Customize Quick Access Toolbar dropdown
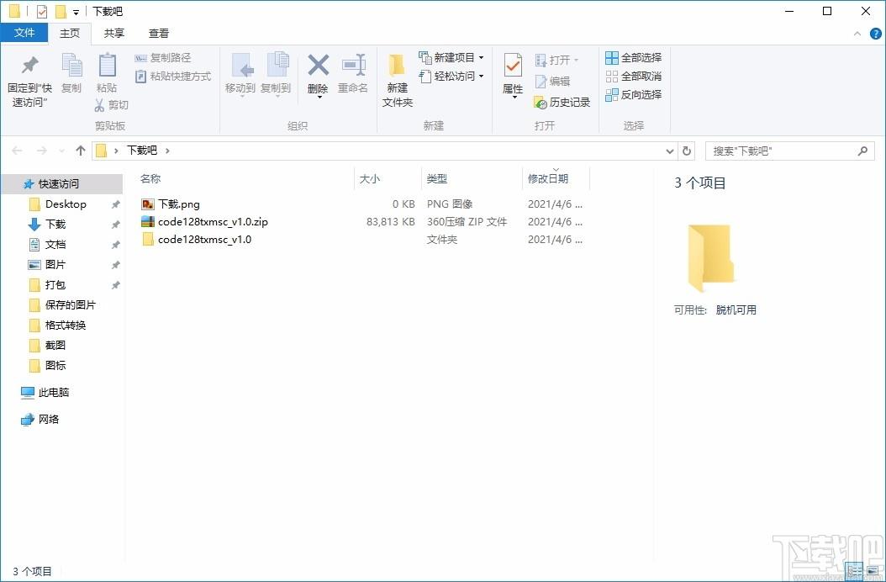Screen dimensions: 886x582 pyautogui.click(x=76, y=12)
